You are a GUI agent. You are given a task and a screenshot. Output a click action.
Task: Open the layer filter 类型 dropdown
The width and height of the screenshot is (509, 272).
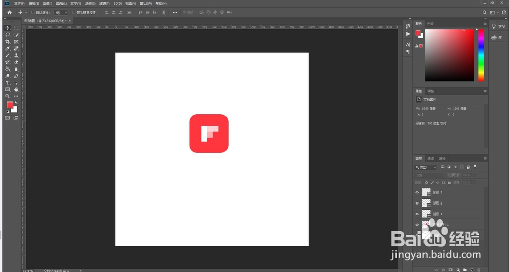click(426, 167)
